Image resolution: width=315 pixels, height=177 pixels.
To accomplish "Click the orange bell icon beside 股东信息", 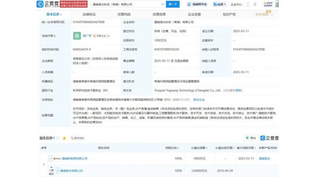I will pos(64,138).
